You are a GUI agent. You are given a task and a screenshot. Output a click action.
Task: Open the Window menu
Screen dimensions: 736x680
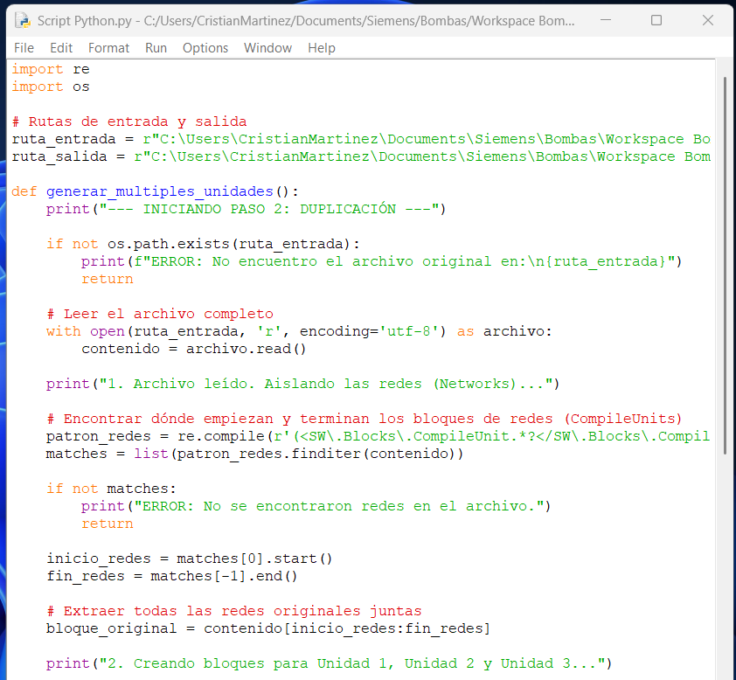coord(268,48)
